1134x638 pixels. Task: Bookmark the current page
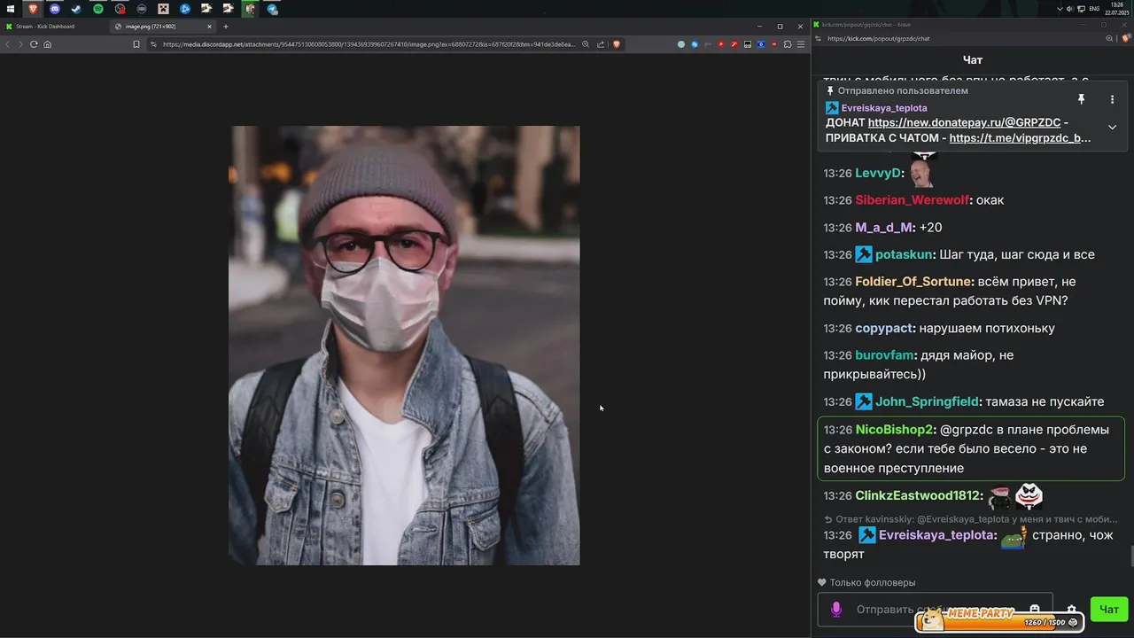(x=136, y=44)
